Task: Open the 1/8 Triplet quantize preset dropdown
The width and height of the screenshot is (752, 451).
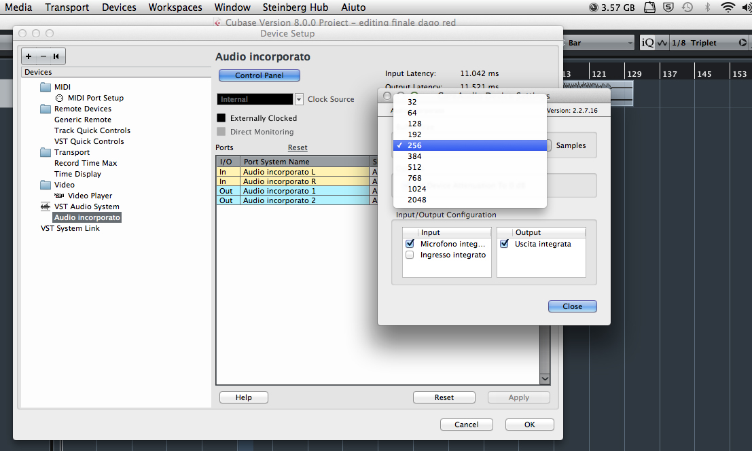Action: (x=709, y=43)
